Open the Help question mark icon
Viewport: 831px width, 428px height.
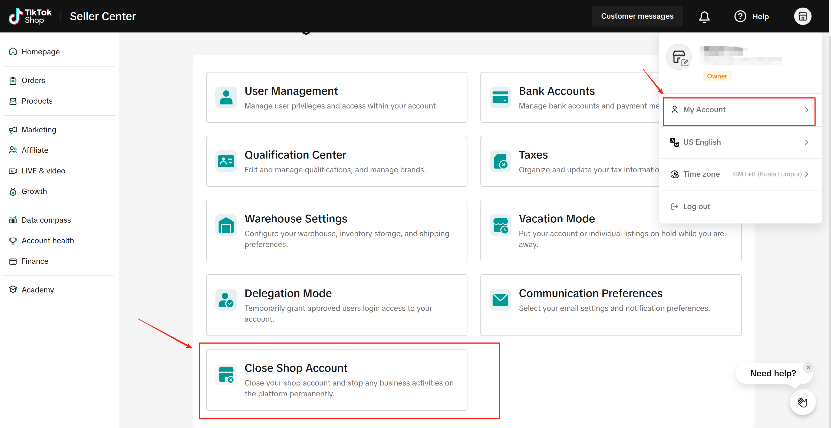[740, 17]
